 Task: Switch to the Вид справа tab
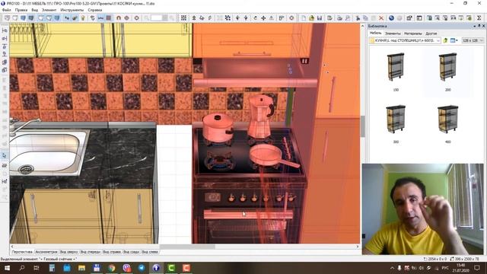112,252
